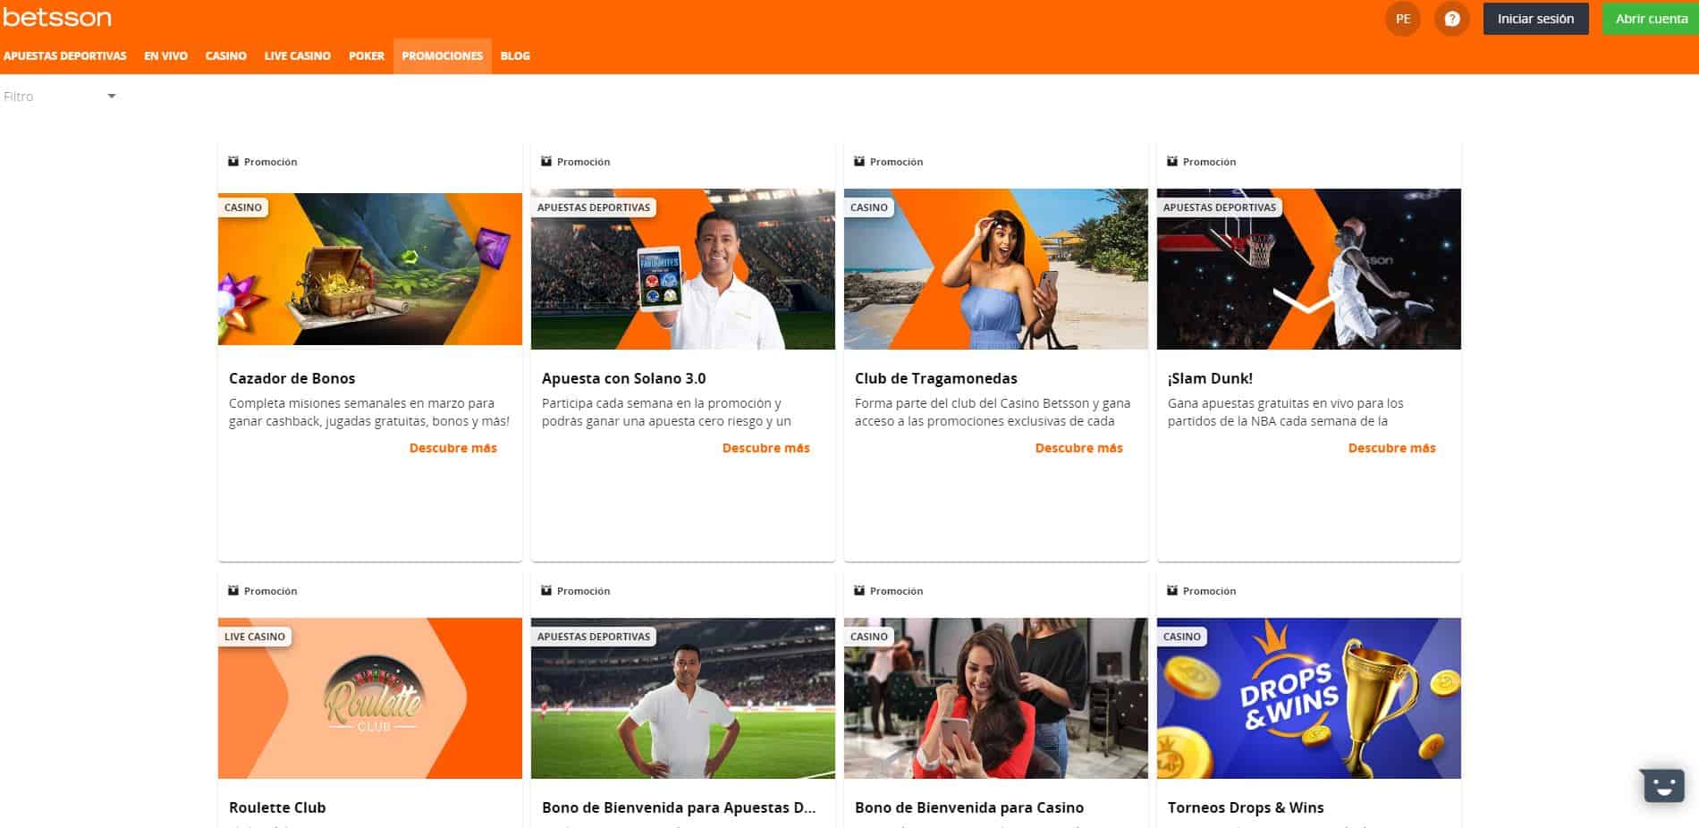Viewport: 1699px width, 828px height.
Task: Click the ¡Slam Dunk! title
Action: (x=1210, y=378)
